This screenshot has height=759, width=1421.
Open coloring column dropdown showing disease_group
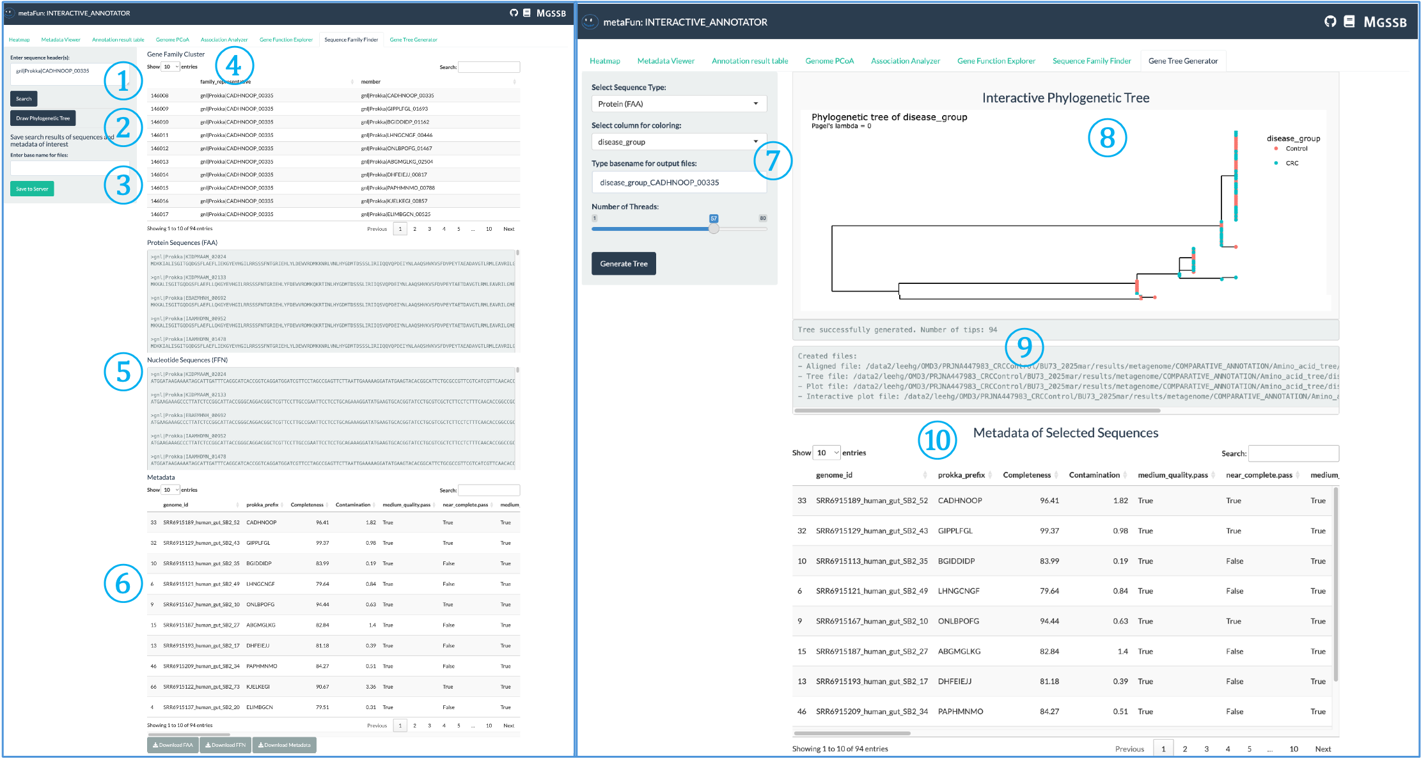[679, 142]
